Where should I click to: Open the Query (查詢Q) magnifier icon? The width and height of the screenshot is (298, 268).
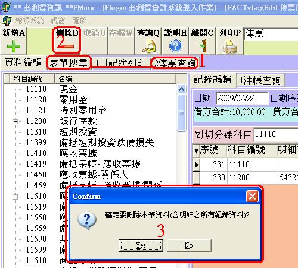[148, 46]
